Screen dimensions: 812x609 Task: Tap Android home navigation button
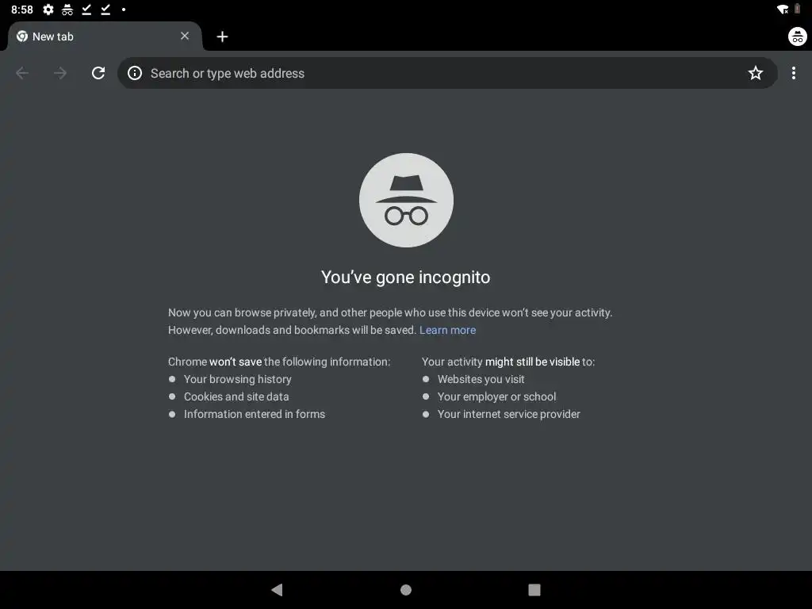(406, 590)
